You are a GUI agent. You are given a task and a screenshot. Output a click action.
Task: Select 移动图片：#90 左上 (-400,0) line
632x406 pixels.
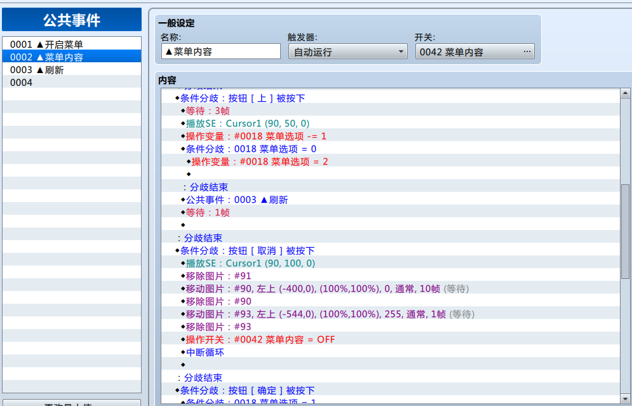tap(390, 288)
